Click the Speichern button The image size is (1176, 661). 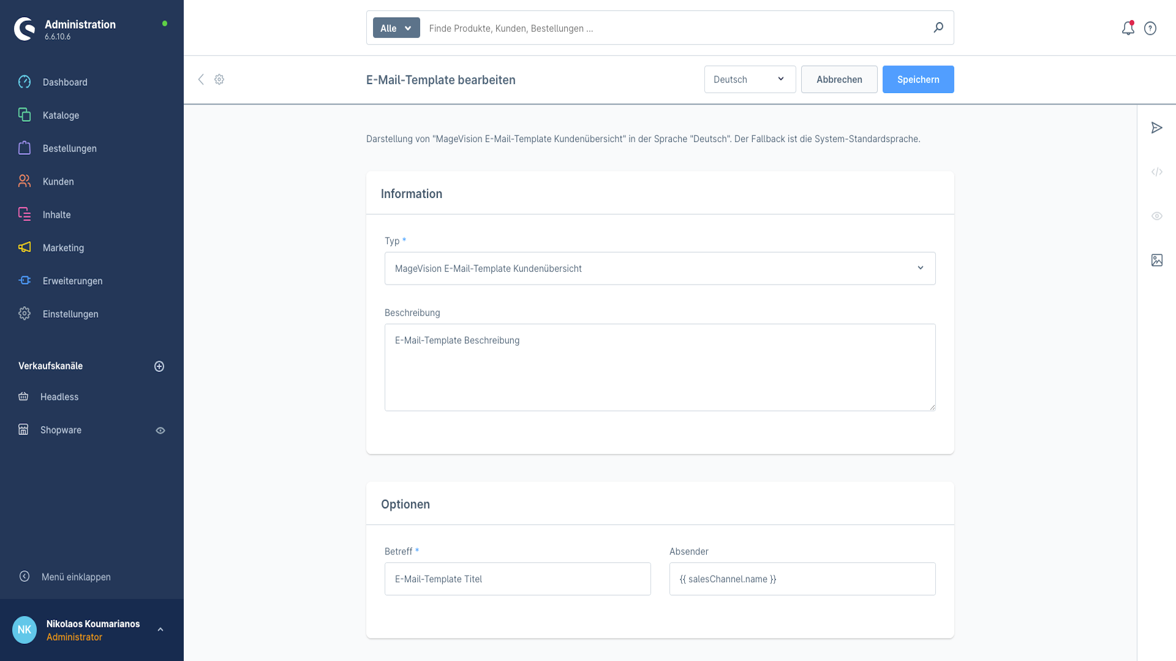(x=918, y=80)
